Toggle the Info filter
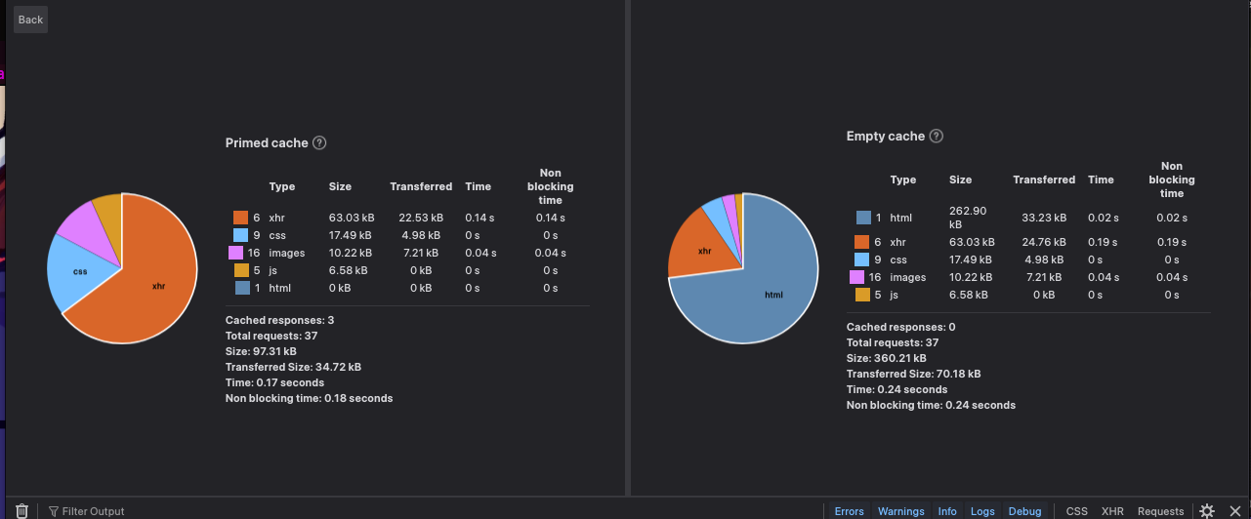The width and height of the screenshot is (1251, 519). click(947, 511)
